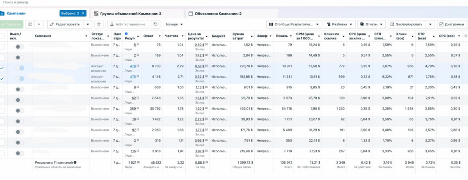Click link clicks cell 1 230
468x180 pixels.
[x=340, y=109]
